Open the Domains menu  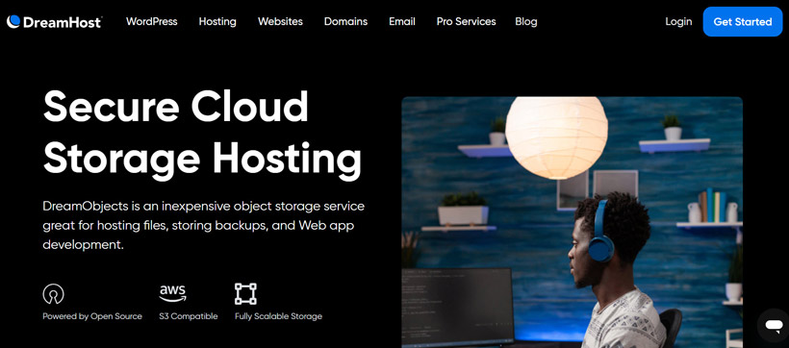[x=345, y=21]
